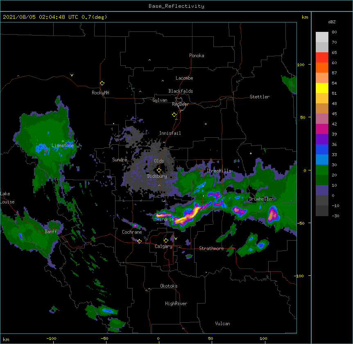Select the yellow diamond marker above Calgary label
353x344 pixels.
pos(166,241)
